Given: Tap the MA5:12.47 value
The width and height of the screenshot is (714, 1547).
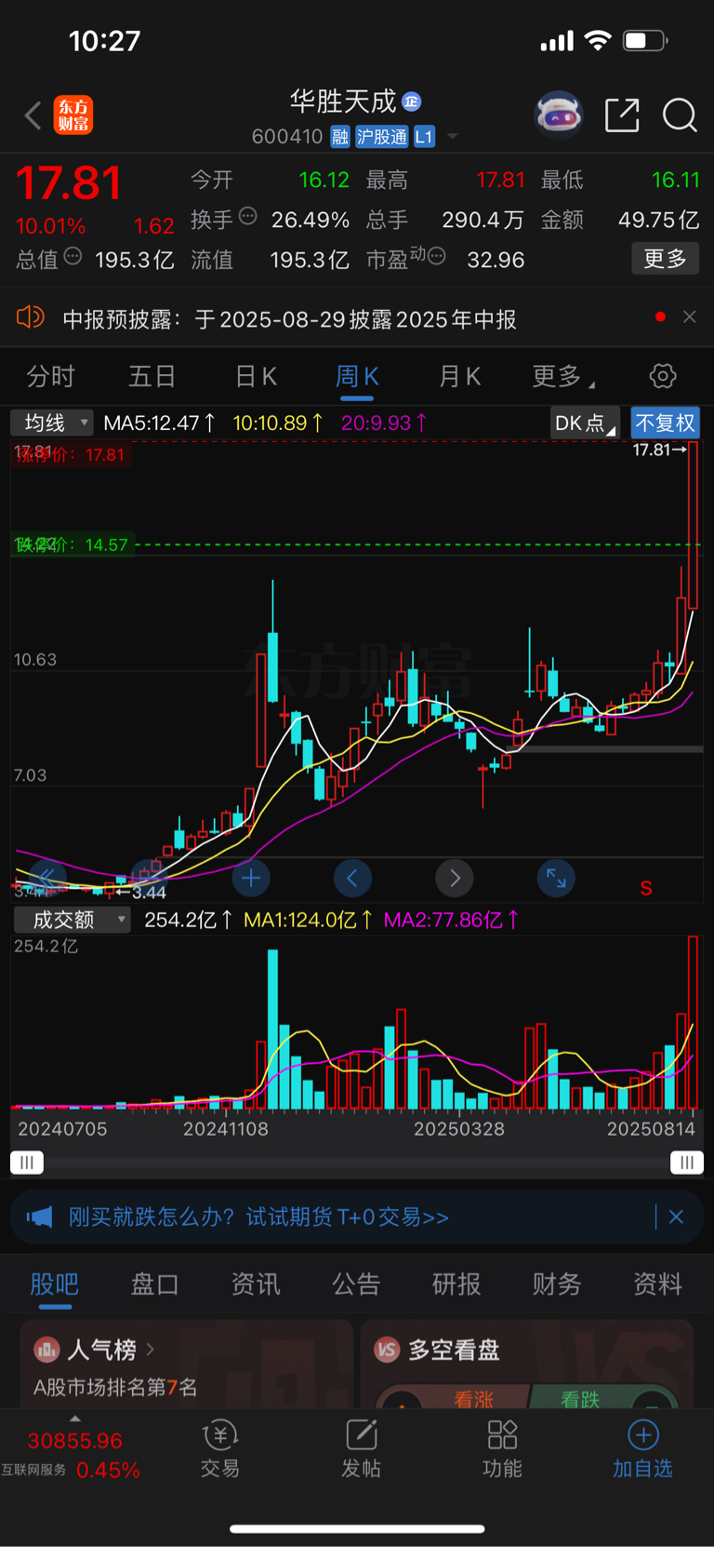Looking at the screenshot, I should click(x=159, y=423).
